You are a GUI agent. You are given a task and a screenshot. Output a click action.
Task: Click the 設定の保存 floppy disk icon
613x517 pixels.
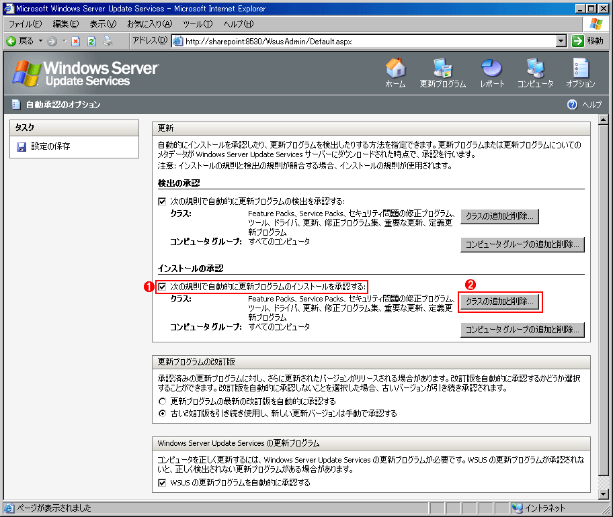tap(22, 147)
